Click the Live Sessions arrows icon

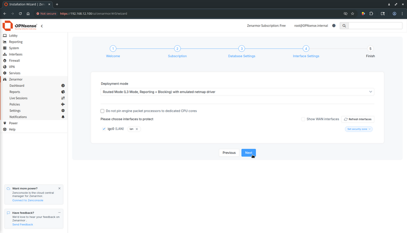63,98
